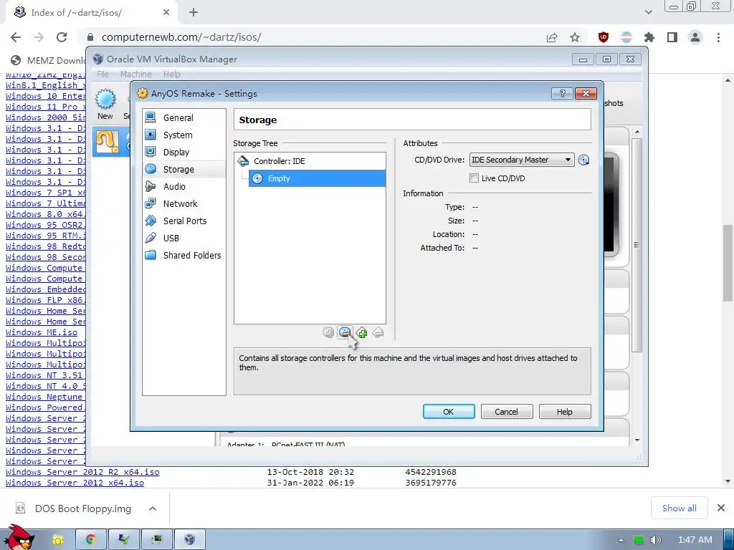This screenshot has width=734, height=550.
Task: Click the taskbar clock 1:47 AM
Action: [x=695, y=540]
